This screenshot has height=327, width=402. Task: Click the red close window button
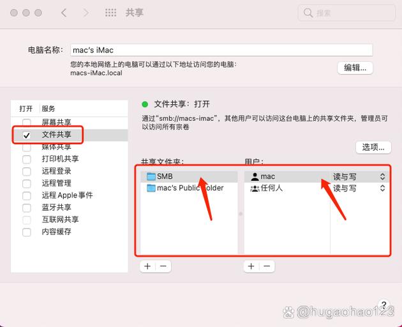point(14,13)
